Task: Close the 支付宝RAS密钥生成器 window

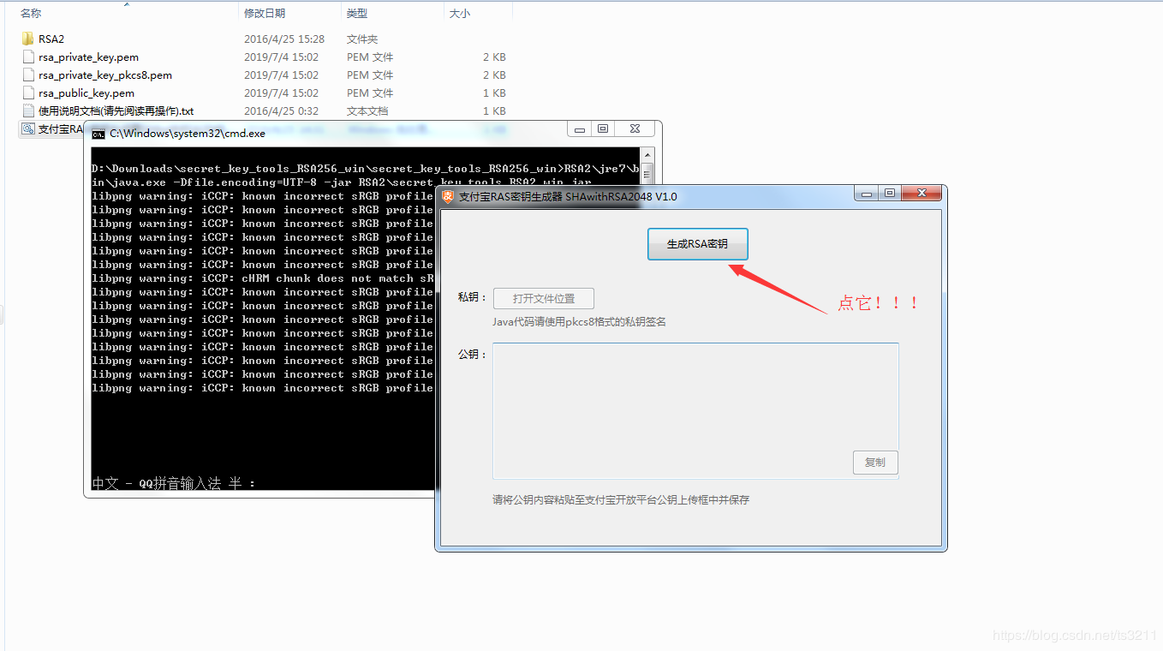Action: [922, 194]
